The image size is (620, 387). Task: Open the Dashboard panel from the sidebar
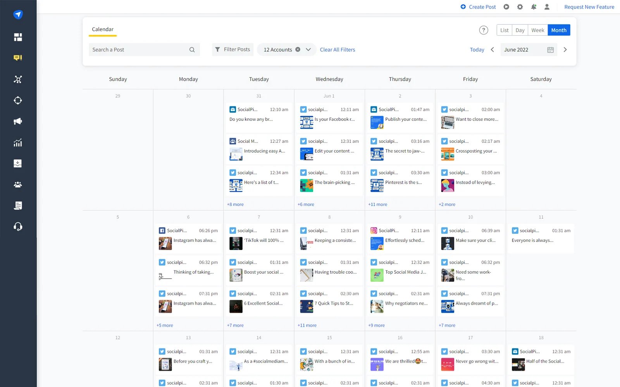click(18, 37)
